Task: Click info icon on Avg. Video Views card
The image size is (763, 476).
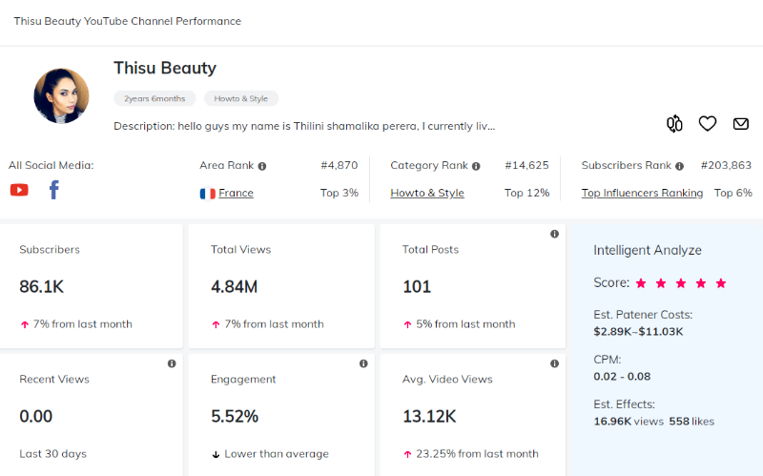Action: click(554, 363)
